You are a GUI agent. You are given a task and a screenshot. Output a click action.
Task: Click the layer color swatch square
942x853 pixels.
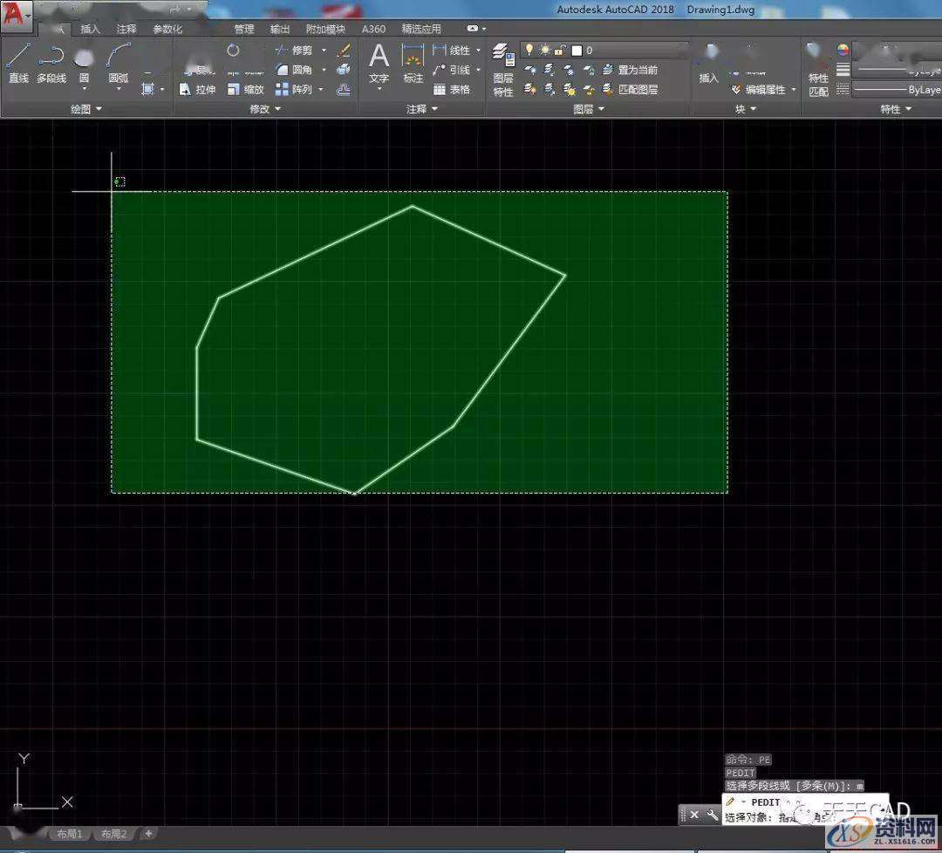pos(577,50)
